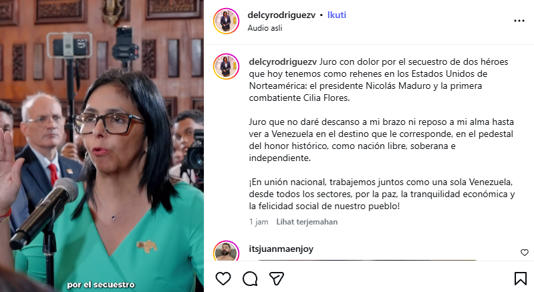
Task: Click the 'por el secuestro' video subtitle
Action: coord(101,285)
